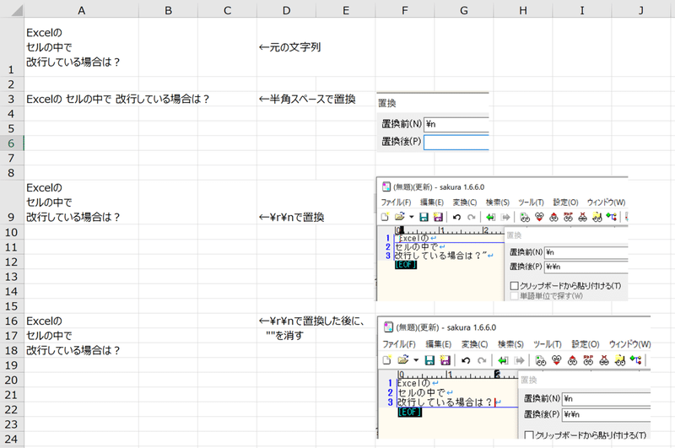Click Find (glasses with page) icon in sakura window beside row 9
This screenshot has width=675, height=448.
coord(524,217)
